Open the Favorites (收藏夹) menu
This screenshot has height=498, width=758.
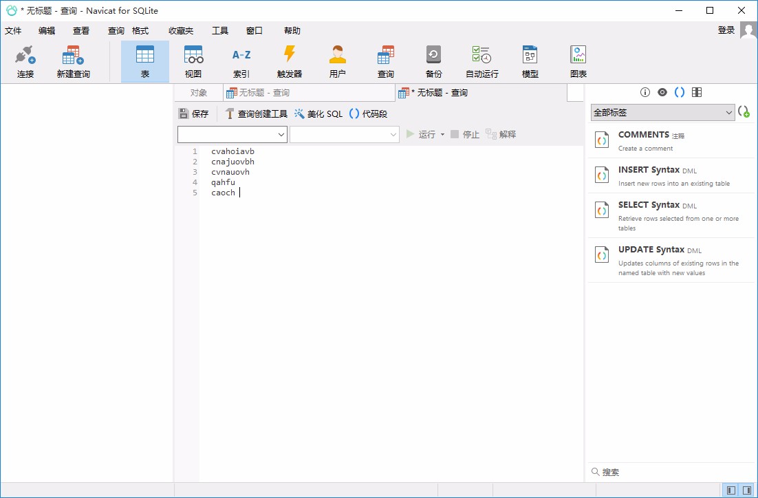(x=181, y=31)
